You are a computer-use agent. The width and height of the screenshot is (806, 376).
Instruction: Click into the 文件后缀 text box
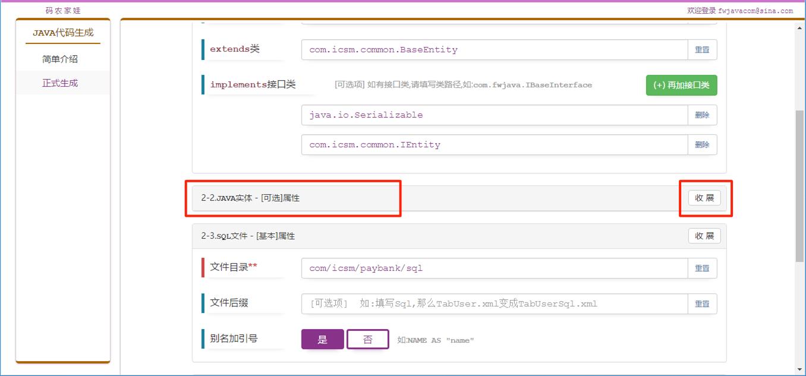494,304
